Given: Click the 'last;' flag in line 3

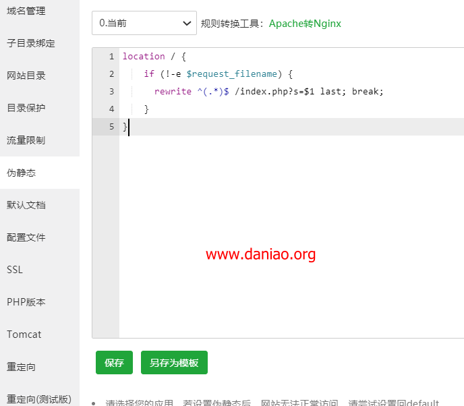Looking at the screenshot, I should tap(333, 92).
